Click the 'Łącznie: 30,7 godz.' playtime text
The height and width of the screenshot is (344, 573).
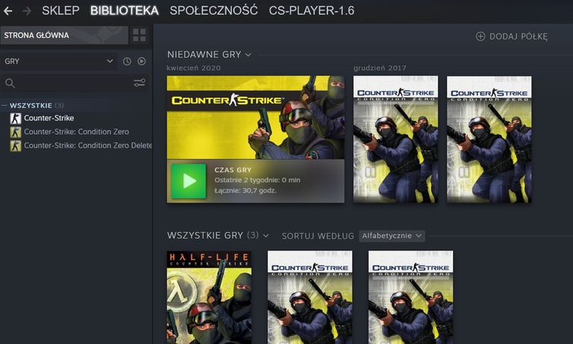tap(245, 190)
